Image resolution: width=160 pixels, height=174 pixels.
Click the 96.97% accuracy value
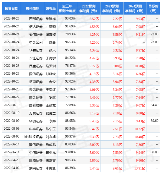coord(70,136)
